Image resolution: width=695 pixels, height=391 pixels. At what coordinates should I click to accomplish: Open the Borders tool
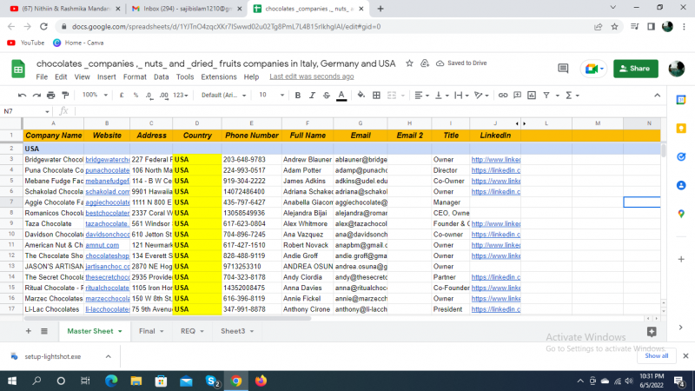[376, 96]
